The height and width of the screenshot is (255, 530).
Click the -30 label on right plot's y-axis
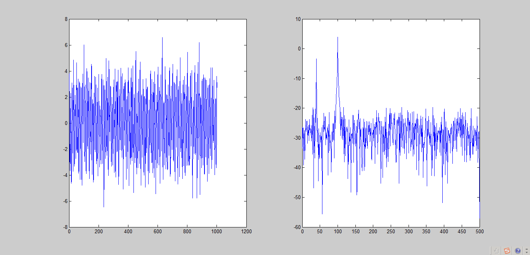pos(297,138)
